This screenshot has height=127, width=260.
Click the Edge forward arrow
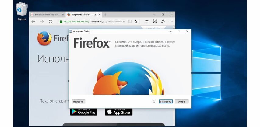tap(42, 21)
